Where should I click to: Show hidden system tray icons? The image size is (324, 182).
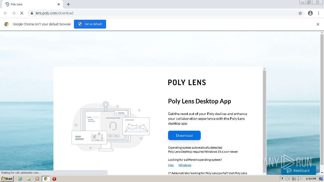coord(282,179)
